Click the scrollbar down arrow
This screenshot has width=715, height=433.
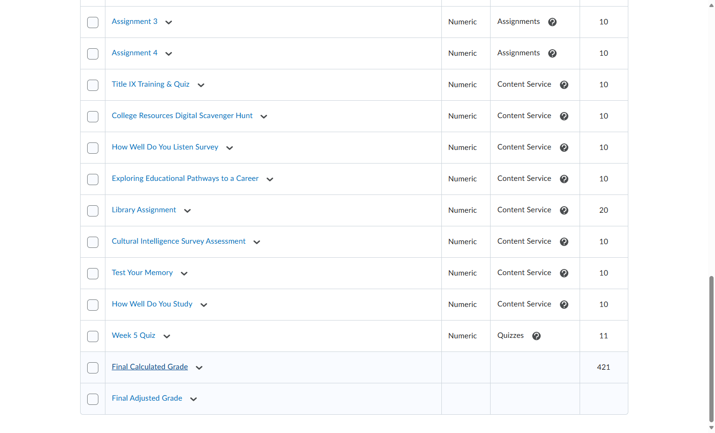point(711,428)
